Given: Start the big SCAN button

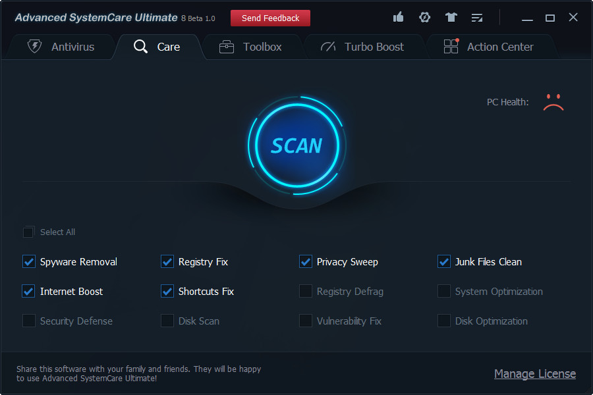Looking at the screenshot, I should click(x=297, y=145).
